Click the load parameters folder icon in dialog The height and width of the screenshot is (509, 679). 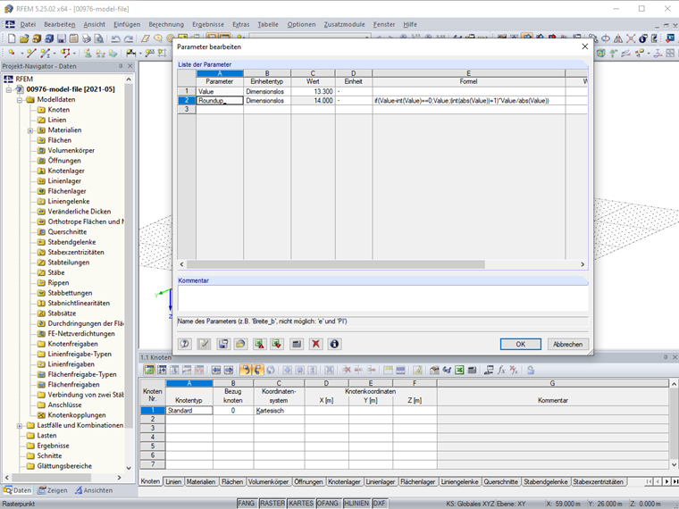point(240,344)
